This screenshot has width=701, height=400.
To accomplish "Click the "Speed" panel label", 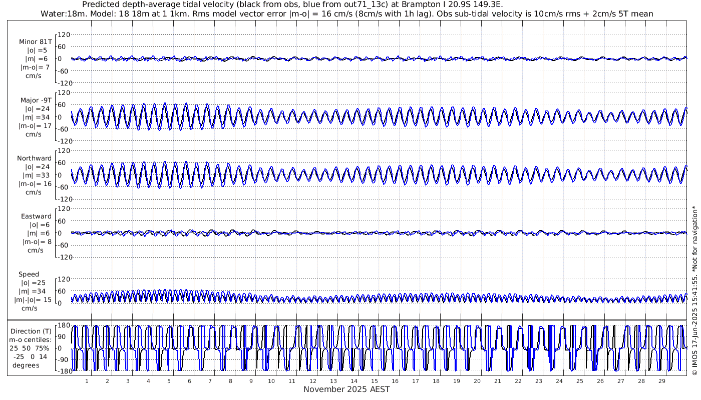I will (29, 274).
